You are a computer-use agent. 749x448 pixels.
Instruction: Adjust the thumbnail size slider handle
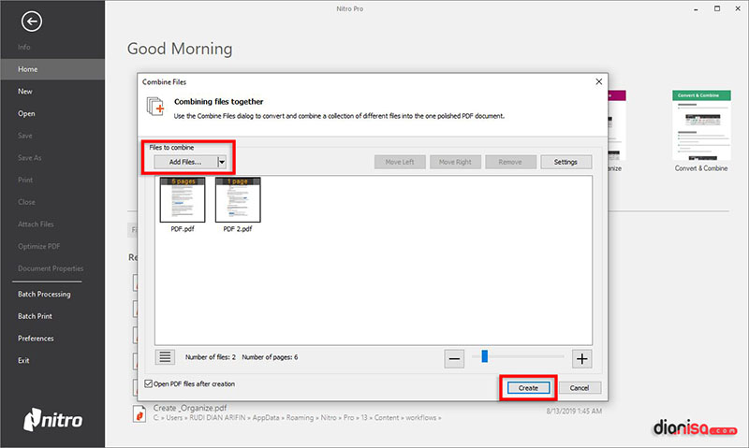484,356
